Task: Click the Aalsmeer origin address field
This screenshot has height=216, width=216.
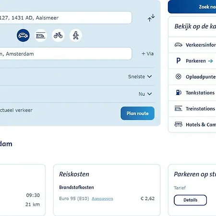Action: point(66,18)
